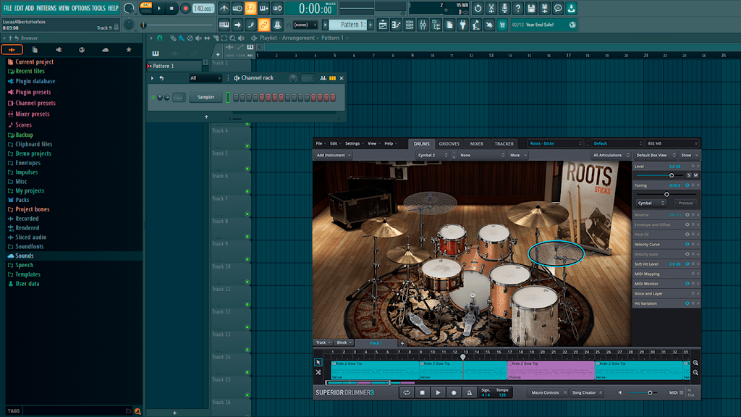
Task: Open the OPTIONS menu
Action: tap(81, 8)
